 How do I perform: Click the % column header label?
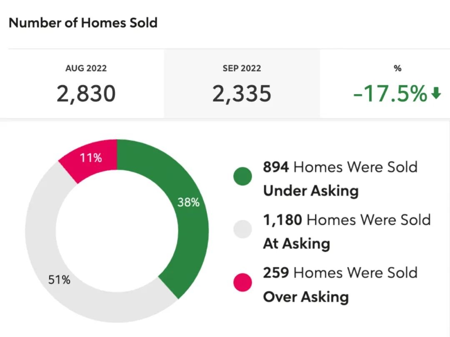(397, 68)
